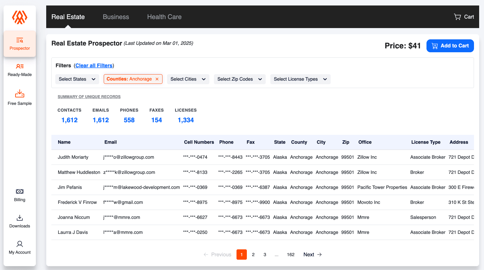Jump to page 162
The width and height of the screenshot is (484, 270).
(x=290, y=255)
